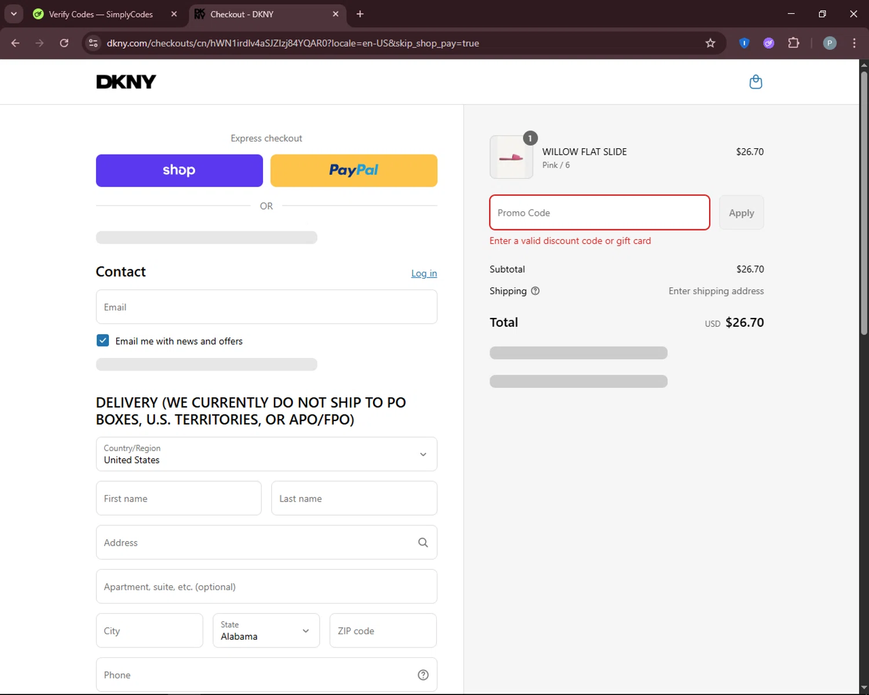This screenshot has height=695, width=869.
Task: View site information icon in address bar
Action: pos(93,43)
